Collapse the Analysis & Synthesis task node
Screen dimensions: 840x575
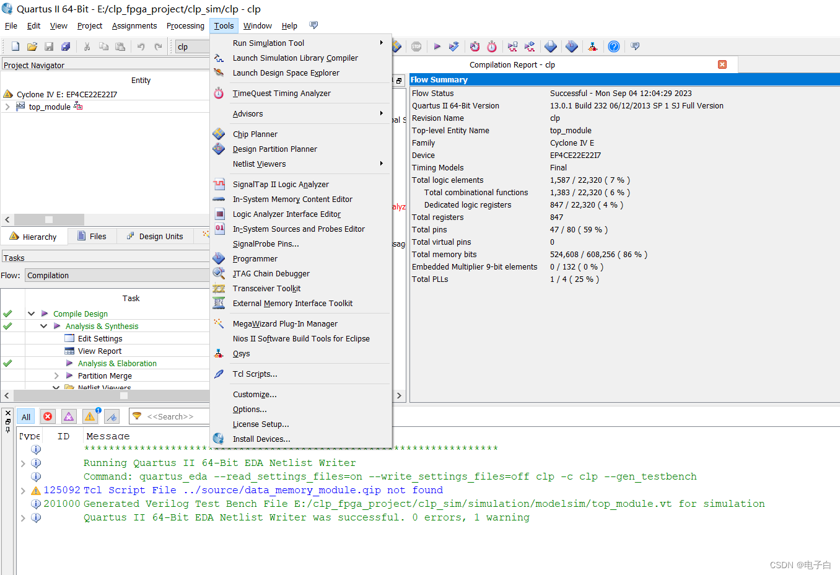coord(43,326)
